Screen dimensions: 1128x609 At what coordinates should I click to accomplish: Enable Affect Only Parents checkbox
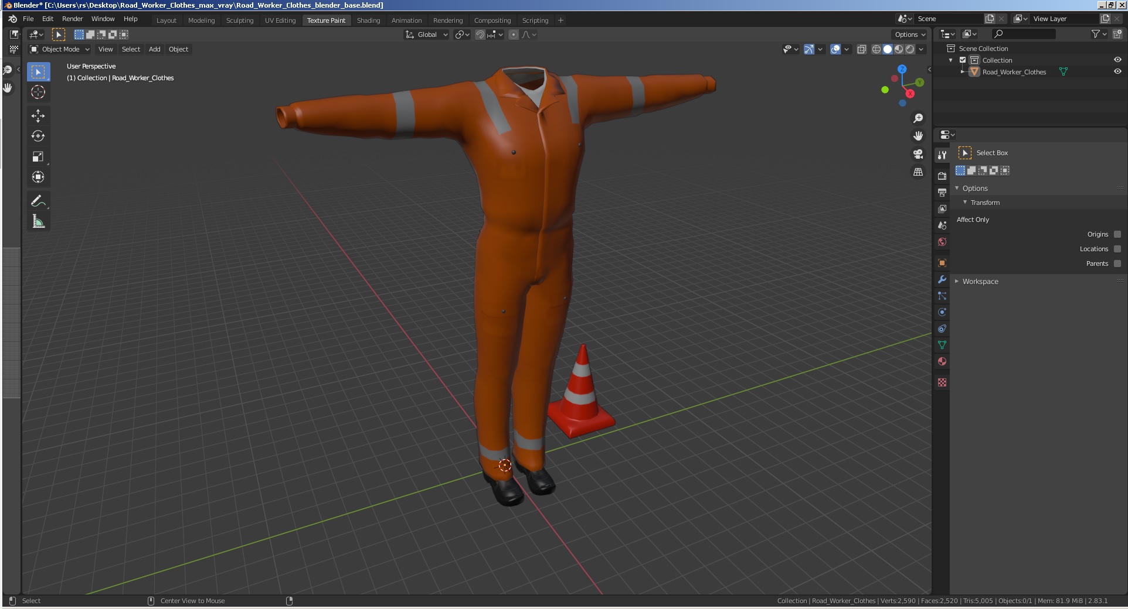(1117, 264)
